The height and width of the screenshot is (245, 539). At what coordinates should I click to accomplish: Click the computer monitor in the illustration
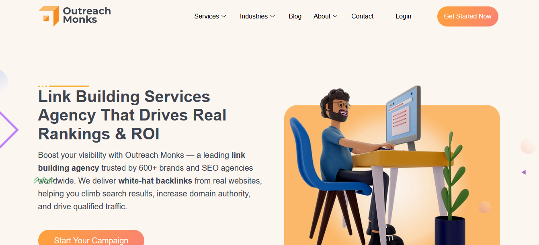point(404,117)
